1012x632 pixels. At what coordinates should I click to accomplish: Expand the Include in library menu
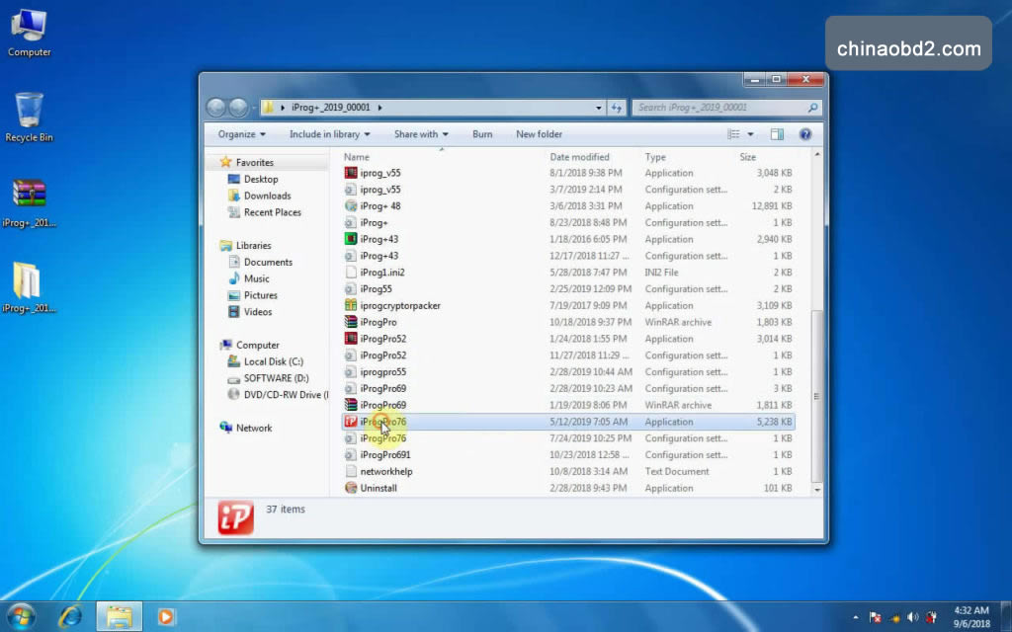[x=330, y=134]
